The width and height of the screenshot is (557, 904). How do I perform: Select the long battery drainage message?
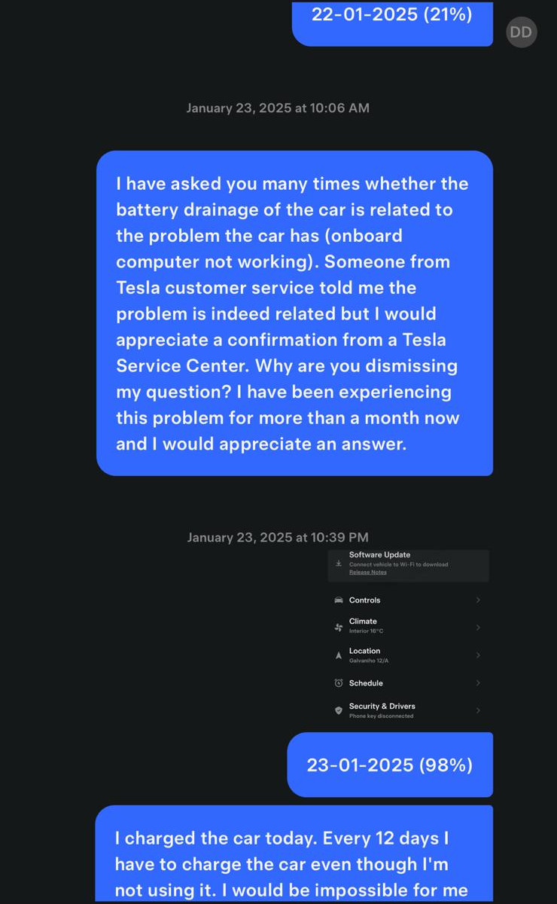(294, 313)
